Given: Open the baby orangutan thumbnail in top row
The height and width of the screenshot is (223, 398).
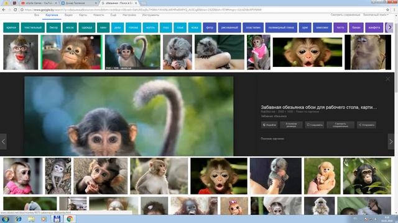Looking at the screenshot, I should coord(72,52).
